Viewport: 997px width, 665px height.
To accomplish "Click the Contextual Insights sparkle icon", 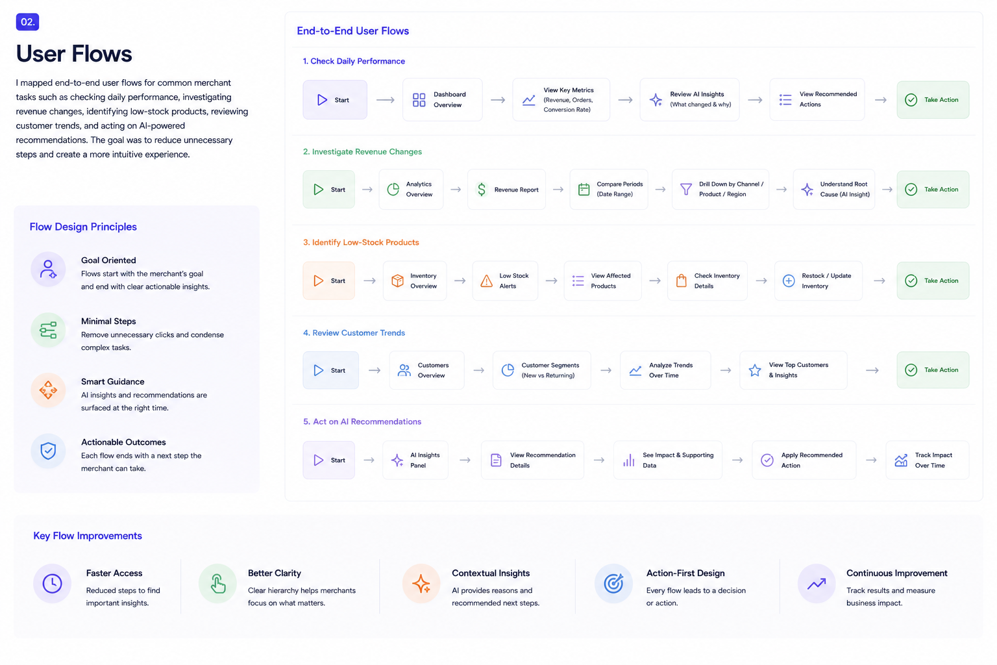I will tap(421, 583).
